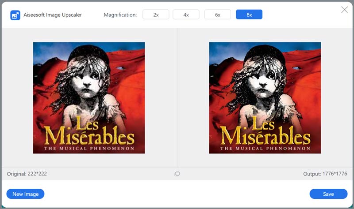Save the upscaled image
The width and height of the screenshot is (354, 209).
click(328, 194)
